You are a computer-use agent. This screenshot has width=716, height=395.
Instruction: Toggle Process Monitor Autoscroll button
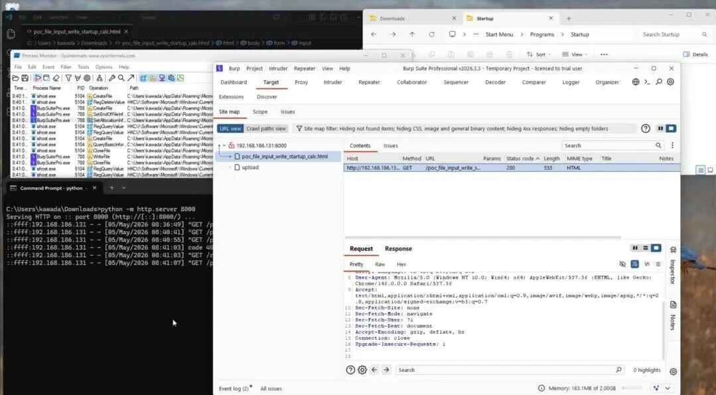(46, 78)
